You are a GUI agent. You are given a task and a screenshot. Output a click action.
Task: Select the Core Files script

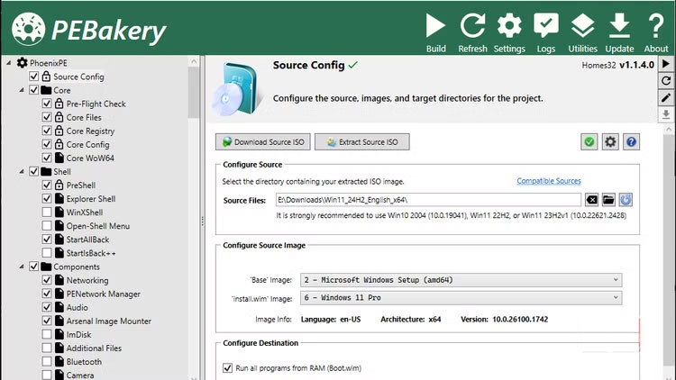pos(84,117)
